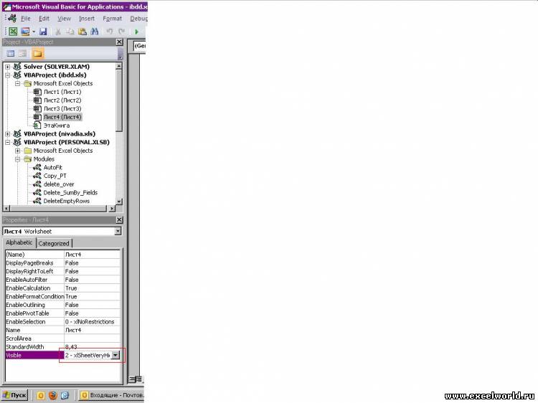Launch Outlook from quick launch bar
The height and width of the screenshot is (403, 538).
pyautogui.click(x=41, y=395)
